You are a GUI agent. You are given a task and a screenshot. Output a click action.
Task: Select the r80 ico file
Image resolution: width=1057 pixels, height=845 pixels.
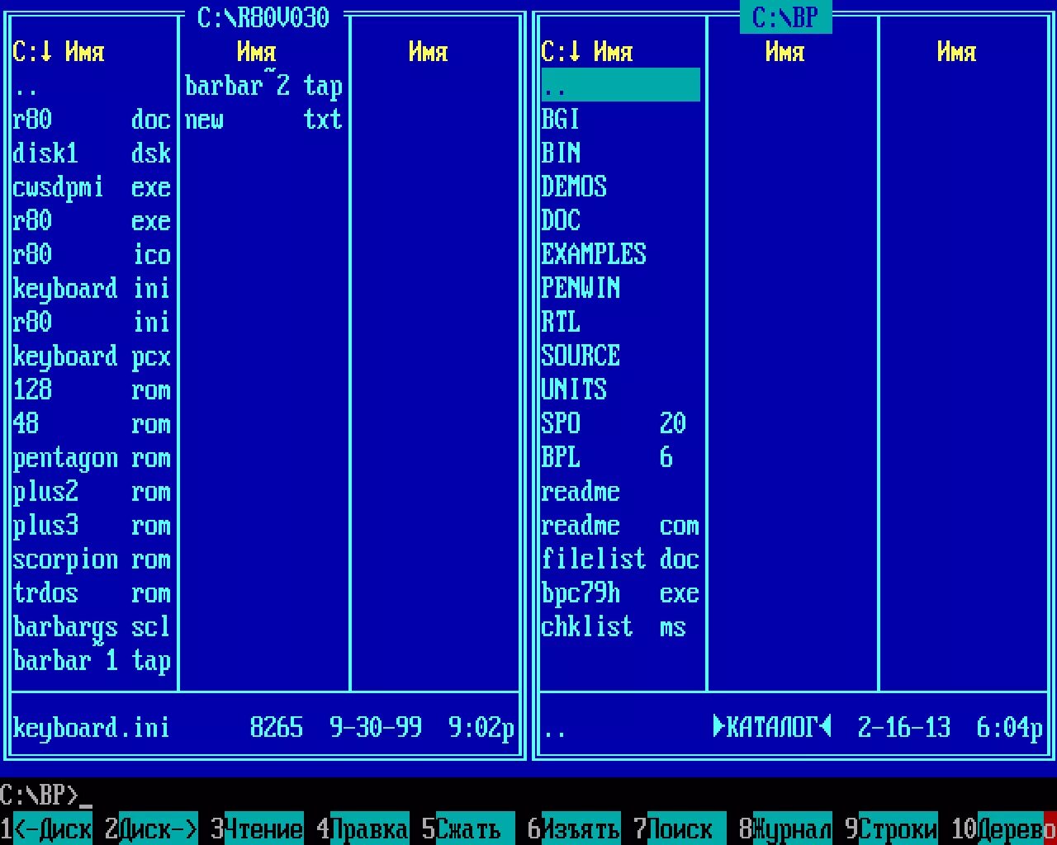92,255
